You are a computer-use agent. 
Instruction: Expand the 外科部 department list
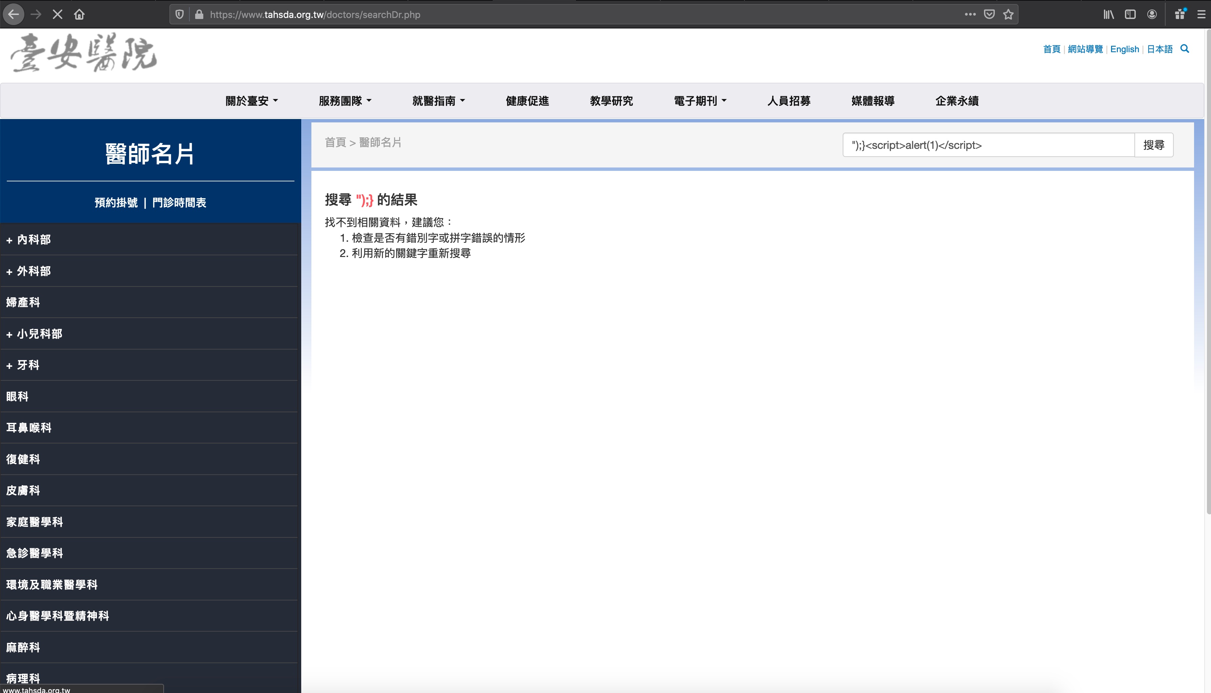tap(149, 271)
